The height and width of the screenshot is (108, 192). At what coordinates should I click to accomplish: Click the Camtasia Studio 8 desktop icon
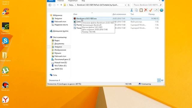point(5,3)
